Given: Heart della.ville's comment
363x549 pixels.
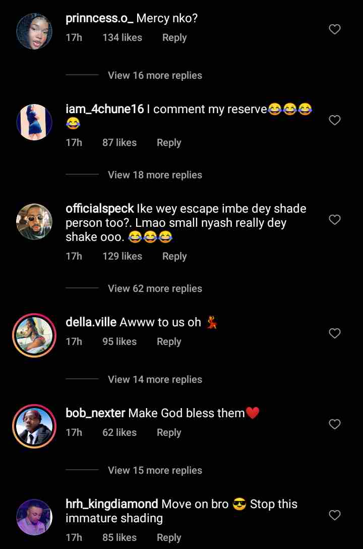Looking at the screenshot, I should (x=335, y=333).
